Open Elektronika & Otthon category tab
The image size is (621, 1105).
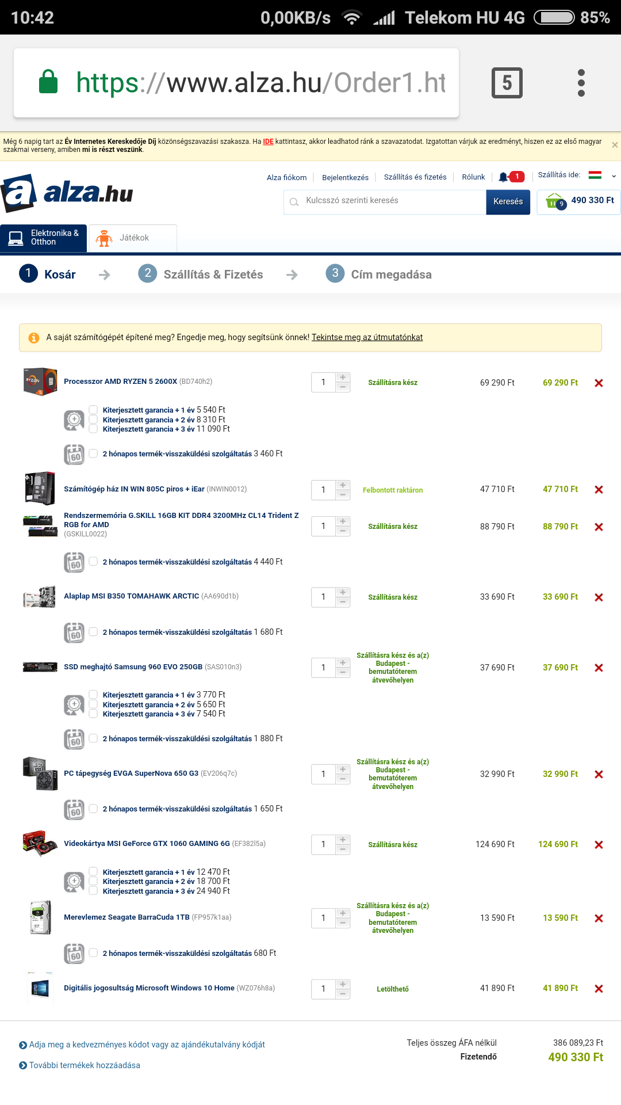[44, 238]
